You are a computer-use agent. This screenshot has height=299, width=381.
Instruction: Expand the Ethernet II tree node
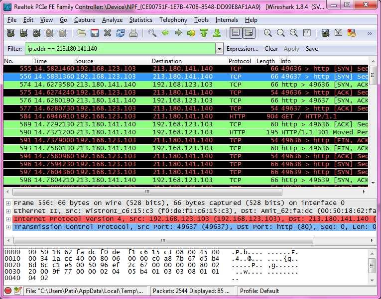tap(8, 211)
